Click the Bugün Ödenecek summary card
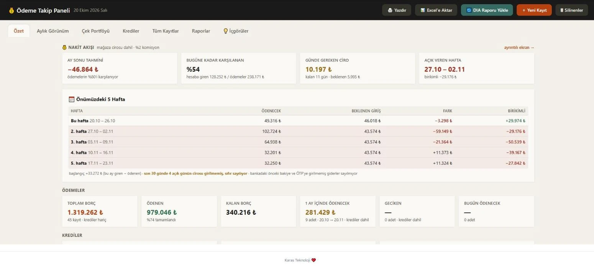 pos(496,211)
